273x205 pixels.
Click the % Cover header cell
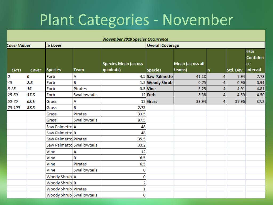point(96,45)
